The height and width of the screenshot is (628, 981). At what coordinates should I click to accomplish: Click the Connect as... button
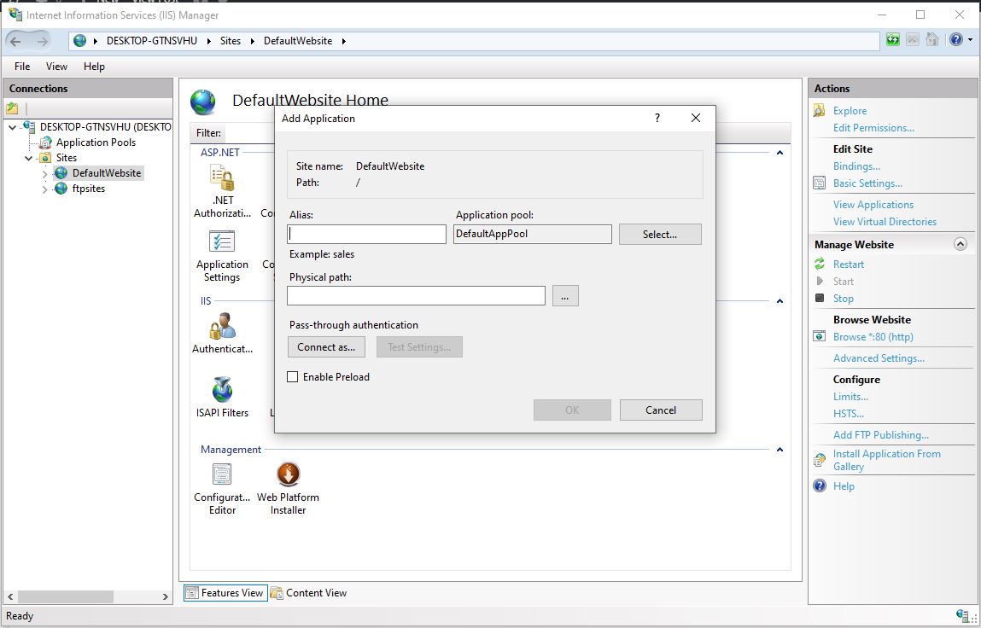click(x=326, y=347)
